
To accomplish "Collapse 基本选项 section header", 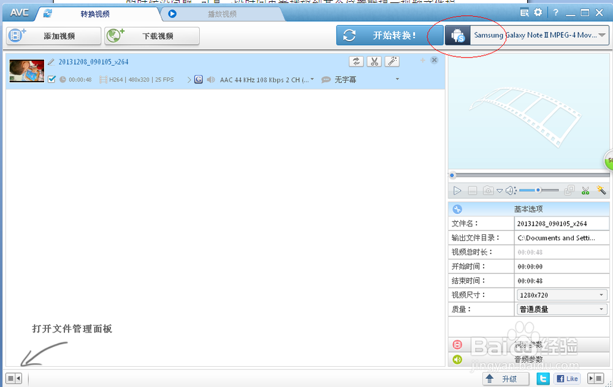I will (528, 209).
